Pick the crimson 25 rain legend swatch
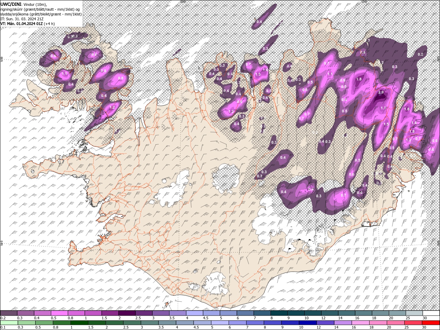This screenshot has width=440, height=330. (413, 323)
